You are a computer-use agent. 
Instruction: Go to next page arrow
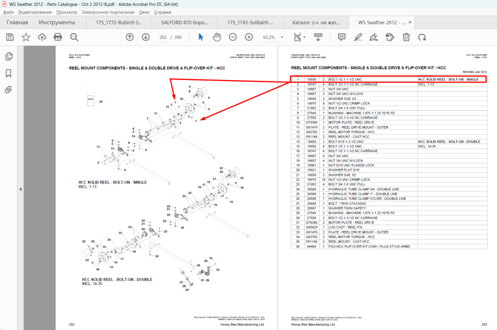(146, 37)
